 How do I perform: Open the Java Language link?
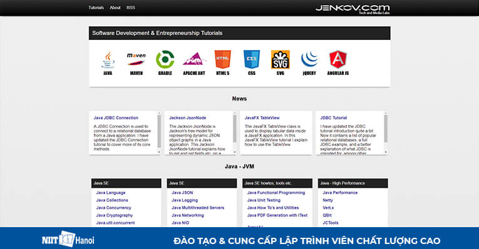tap(111, 193)
